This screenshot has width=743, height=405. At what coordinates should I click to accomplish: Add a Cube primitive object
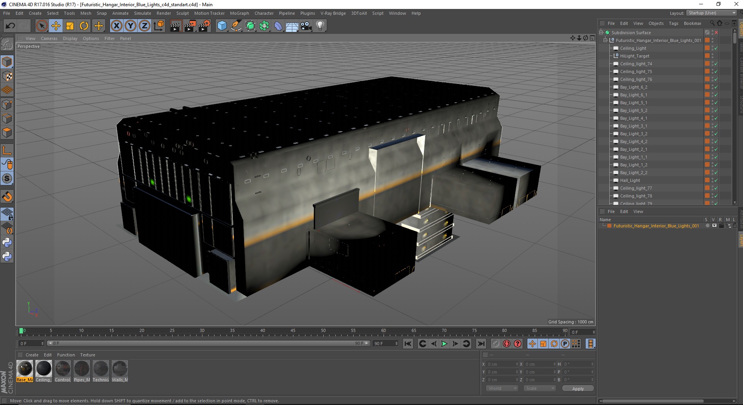[x=222, y=26]
